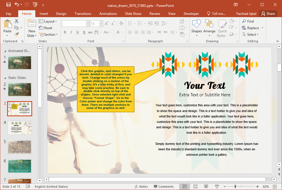
Task: Select the Format Painter
Action: point(17,34)
